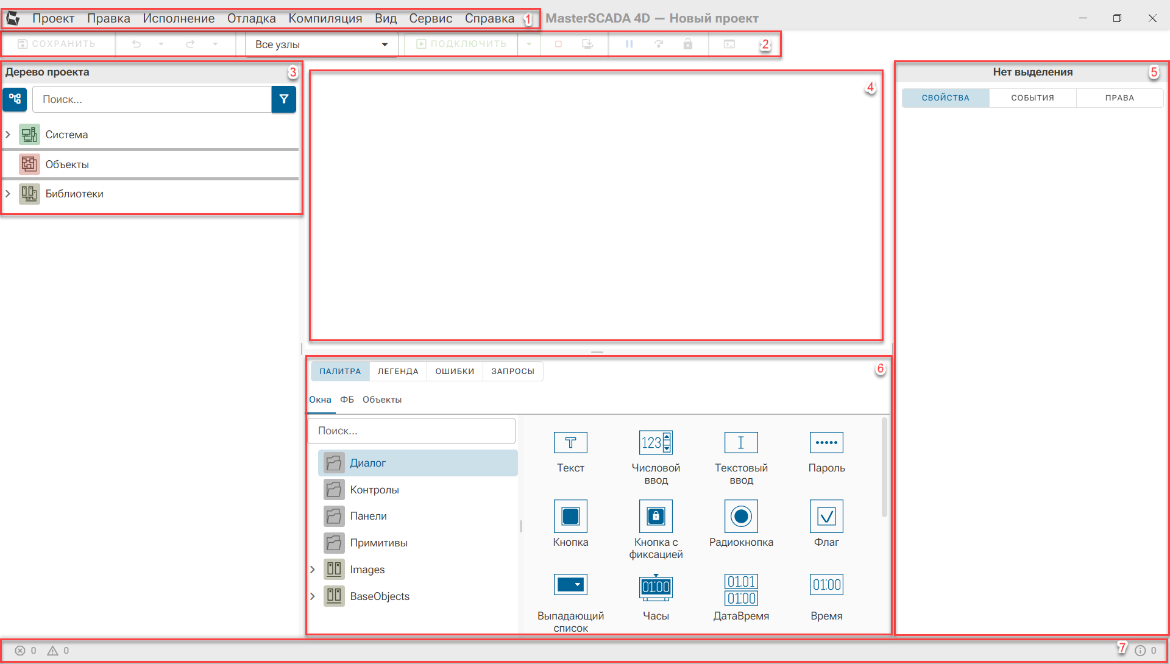
Task: Click the Подключить button
Action: point(461,44)
